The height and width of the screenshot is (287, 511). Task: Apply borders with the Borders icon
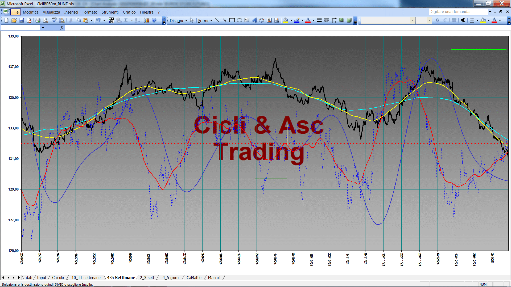pos(472,20)
